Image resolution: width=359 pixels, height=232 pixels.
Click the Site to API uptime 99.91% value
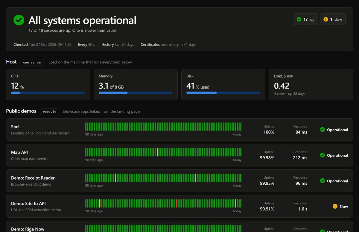coord(267,209)
